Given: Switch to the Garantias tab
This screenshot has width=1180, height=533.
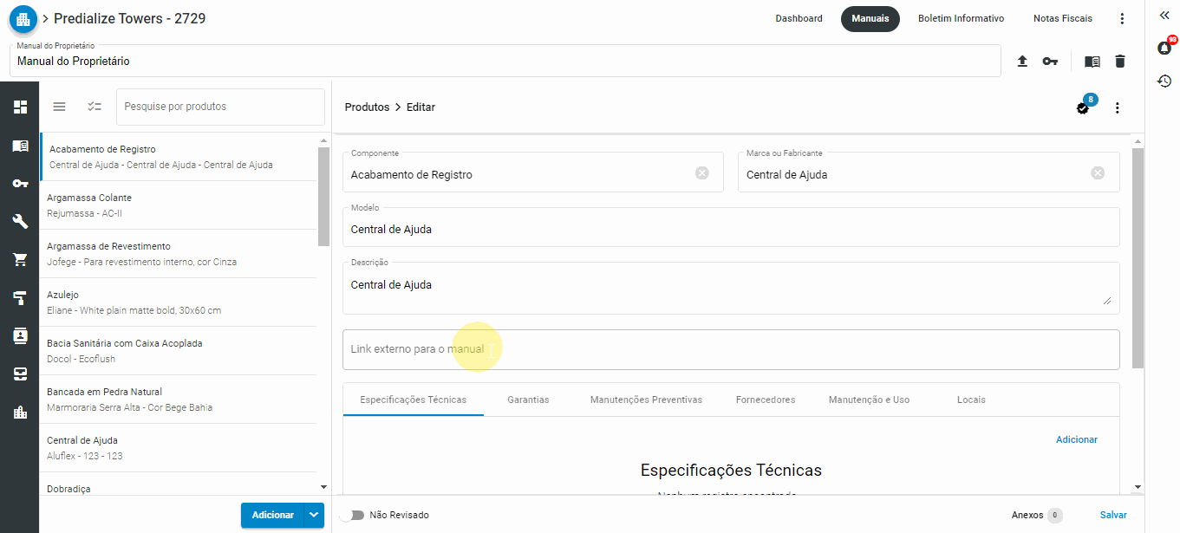Looking at the screenshot, I should pos(528,400).
